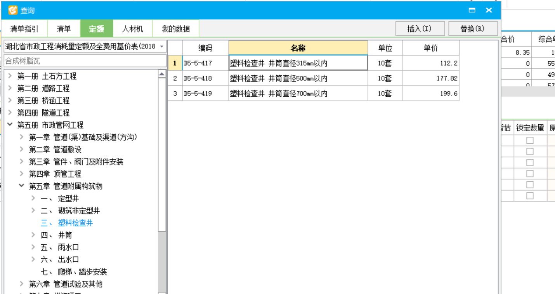Click the 合成树脂瓦 search field

coord(85,61)
